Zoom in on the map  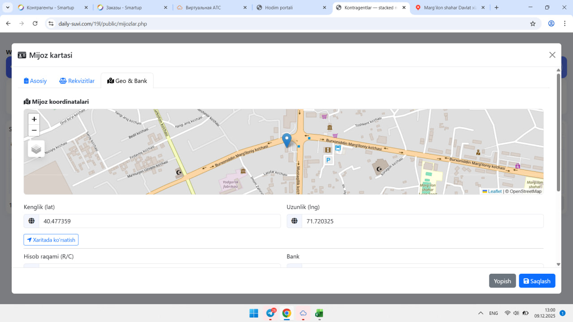click(x=34, y=119)
